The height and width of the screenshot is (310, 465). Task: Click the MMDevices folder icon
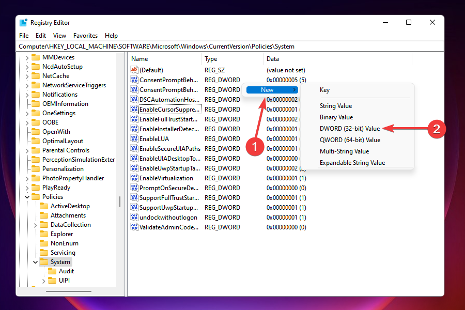[36, 57]
